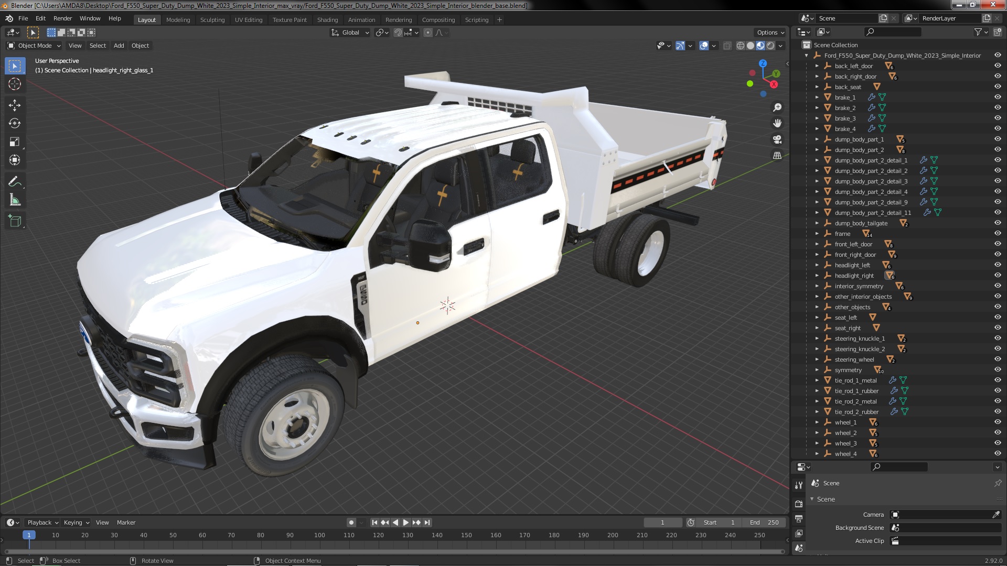Toggle camera view icon in viewport
The image size is (1007, 566).
[x=777, y=139]
